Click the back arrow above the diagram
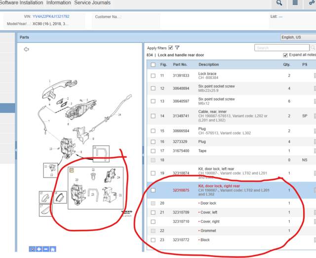The width and height of the screenshot is (316, 258). [26, 49]
